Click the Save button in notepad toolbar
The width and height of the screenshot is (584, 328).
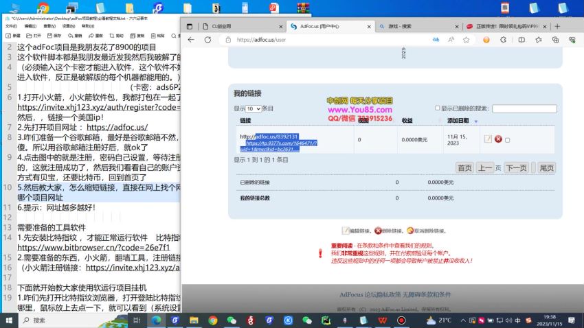(x=54, y=36)
